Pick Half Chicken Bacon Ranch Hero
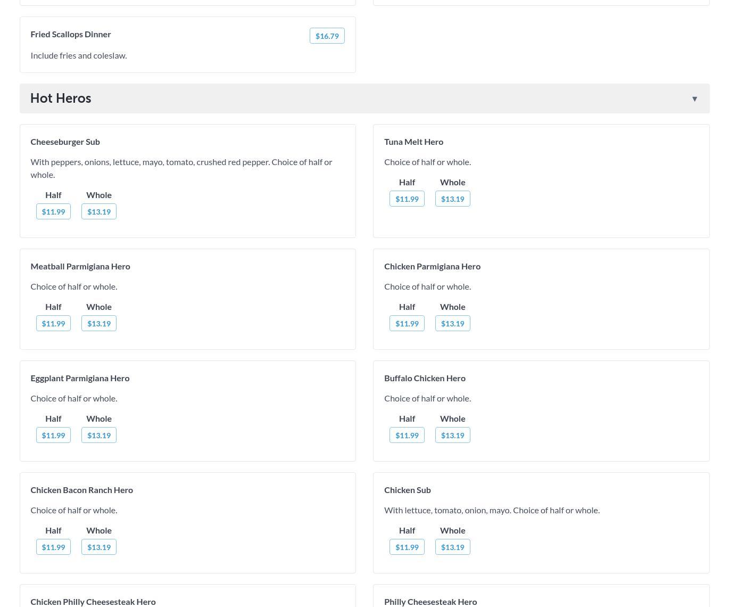 (53, 547)
